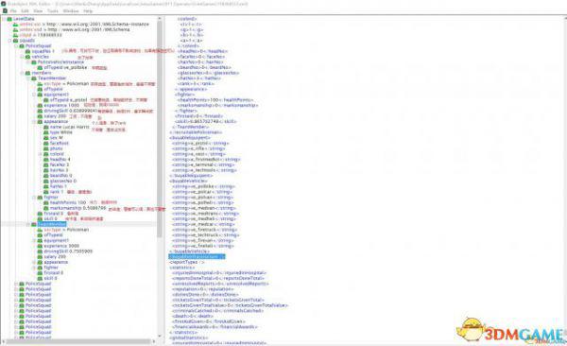Click the node icon beside type White

[46, 132]
